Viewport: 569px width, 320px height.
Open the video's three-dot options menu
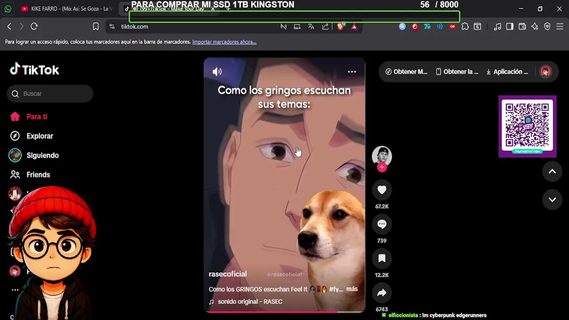pyautogui.click(x=352, y=72)
